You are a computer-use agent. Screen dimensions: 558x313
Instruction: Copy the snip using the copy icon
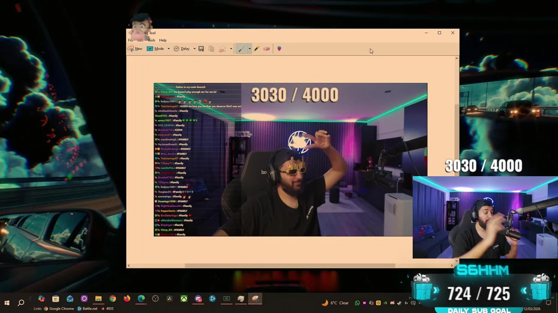(211, 49)
